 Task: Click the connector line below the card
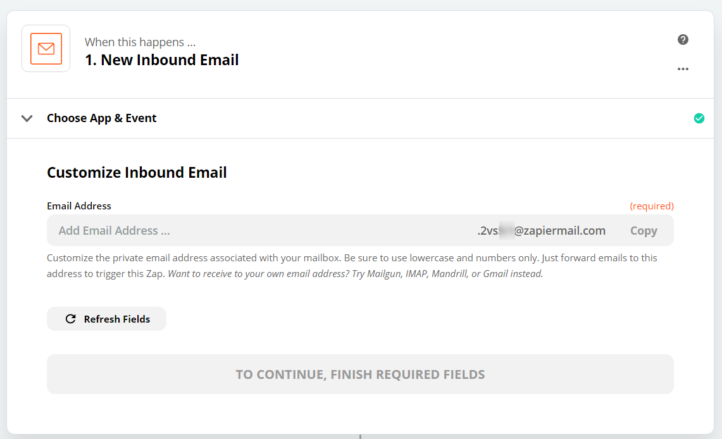(360, 436)
